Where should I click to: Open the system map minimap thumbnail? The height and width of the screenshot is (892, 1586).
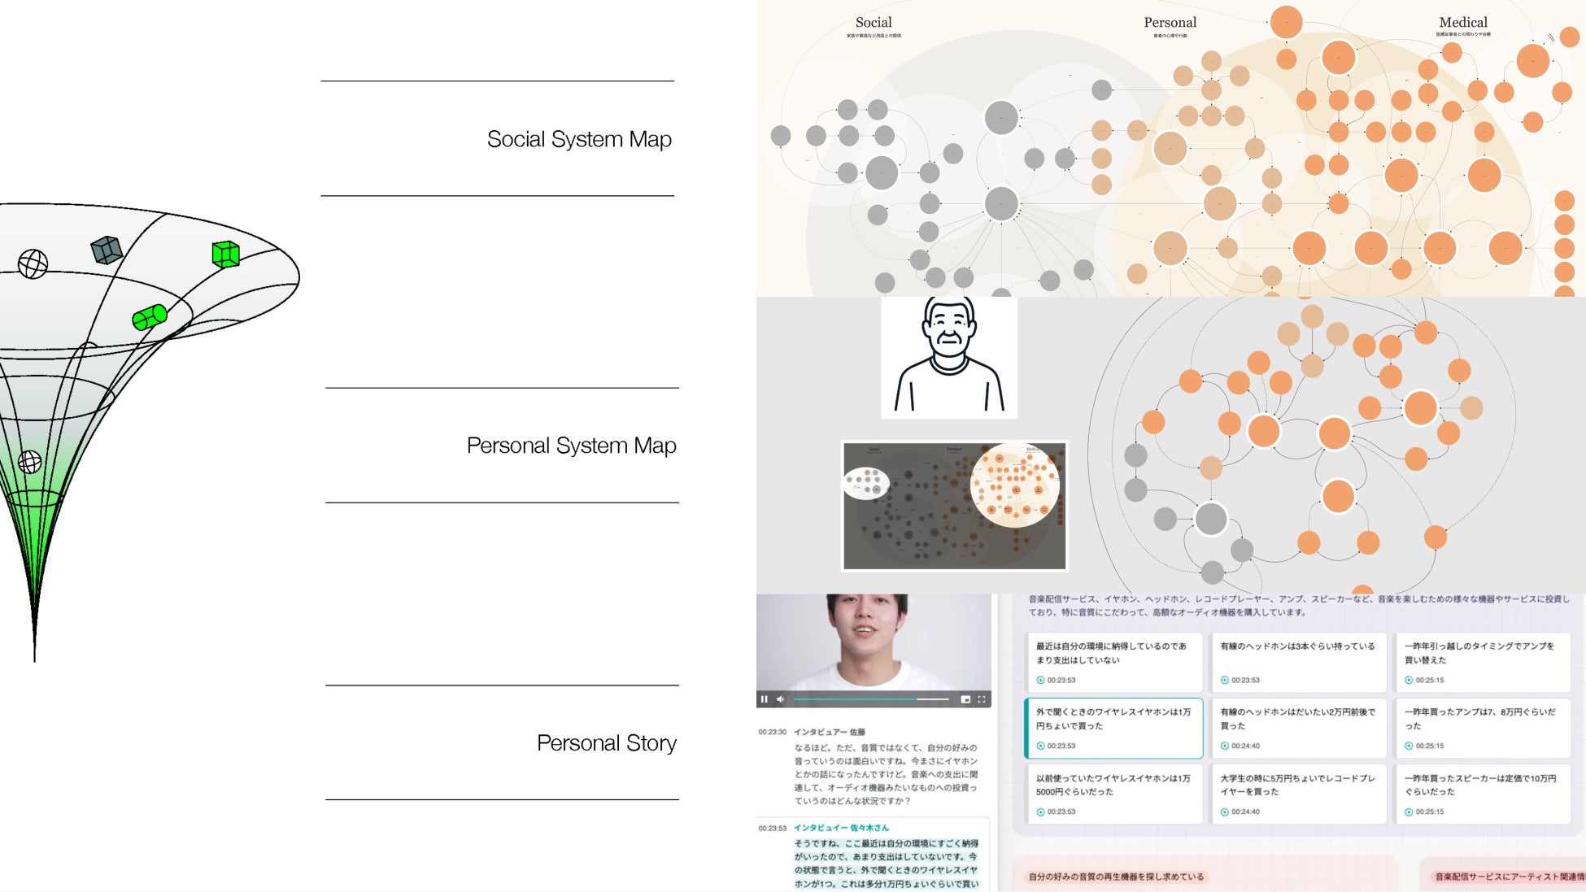coord(954,506)
